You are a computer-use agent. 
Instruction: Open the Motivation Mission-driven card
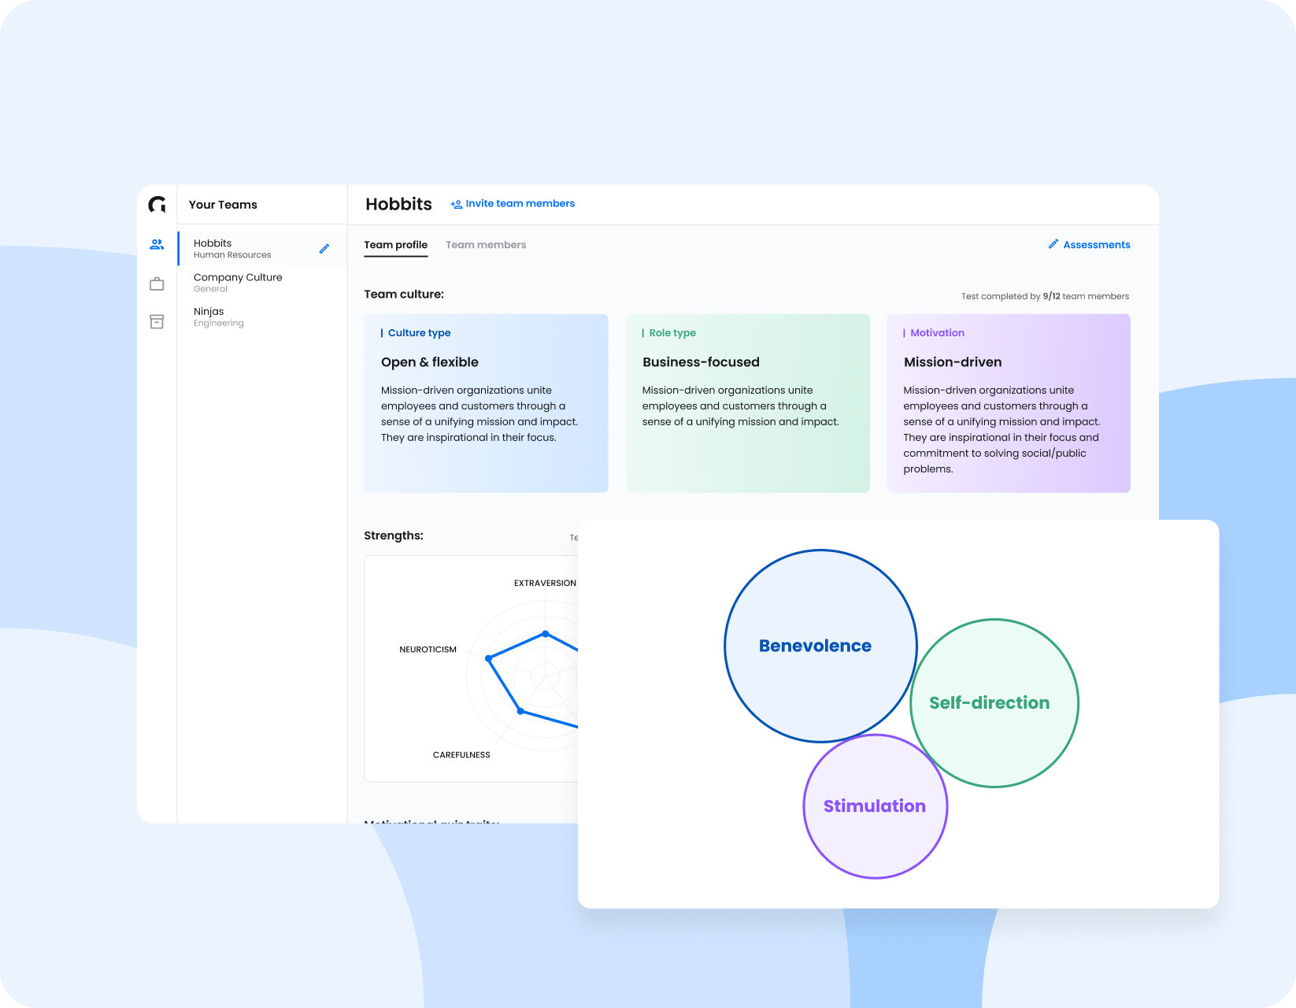coord(1008,403)
